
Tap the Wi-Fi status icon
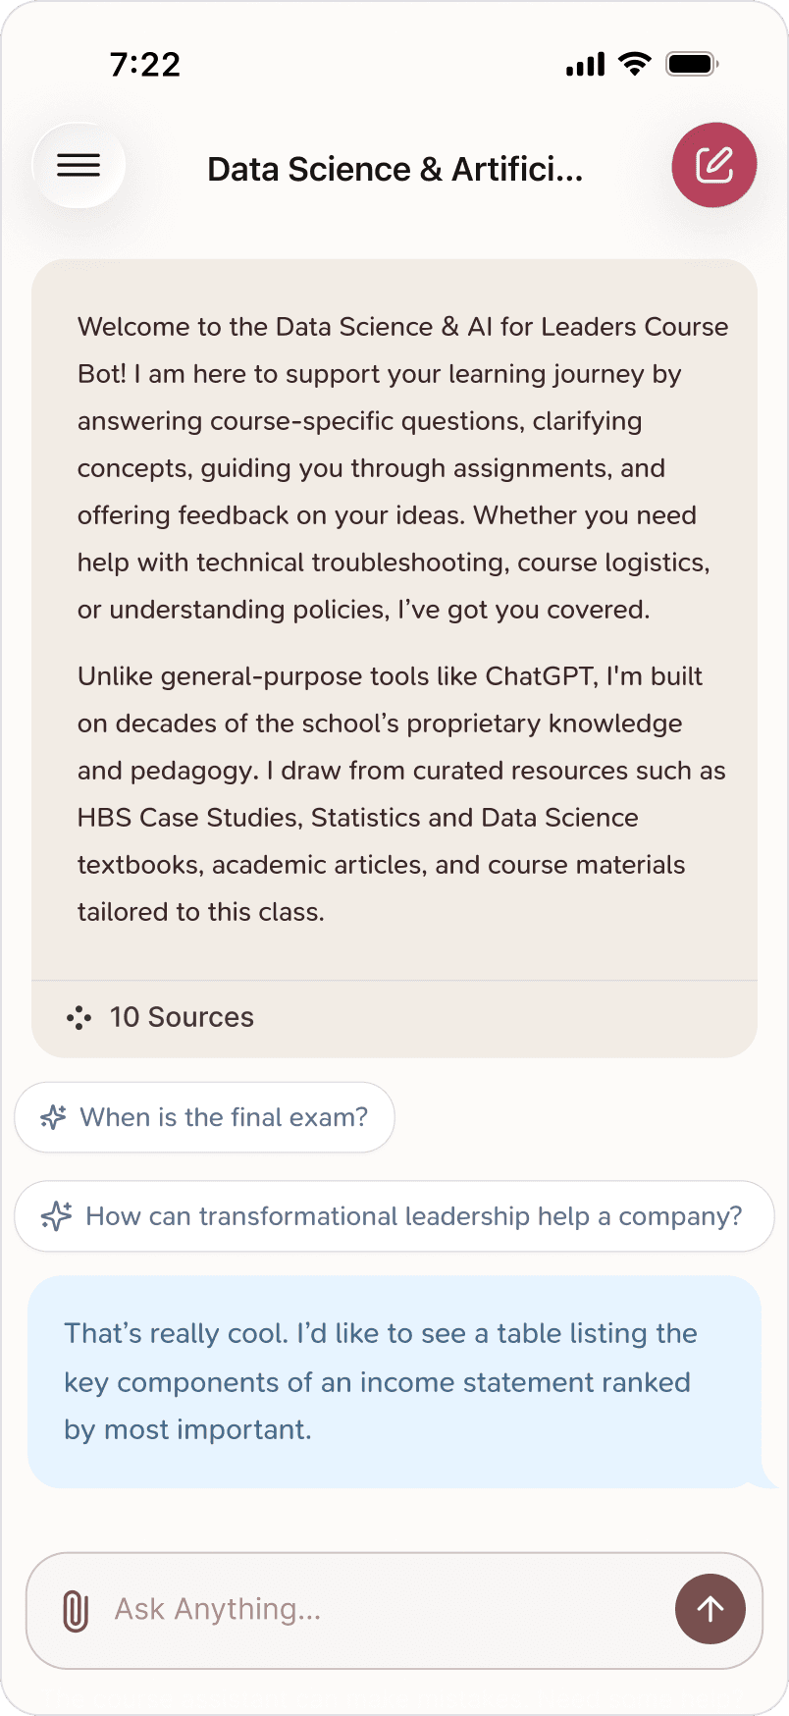click(635, 65)
